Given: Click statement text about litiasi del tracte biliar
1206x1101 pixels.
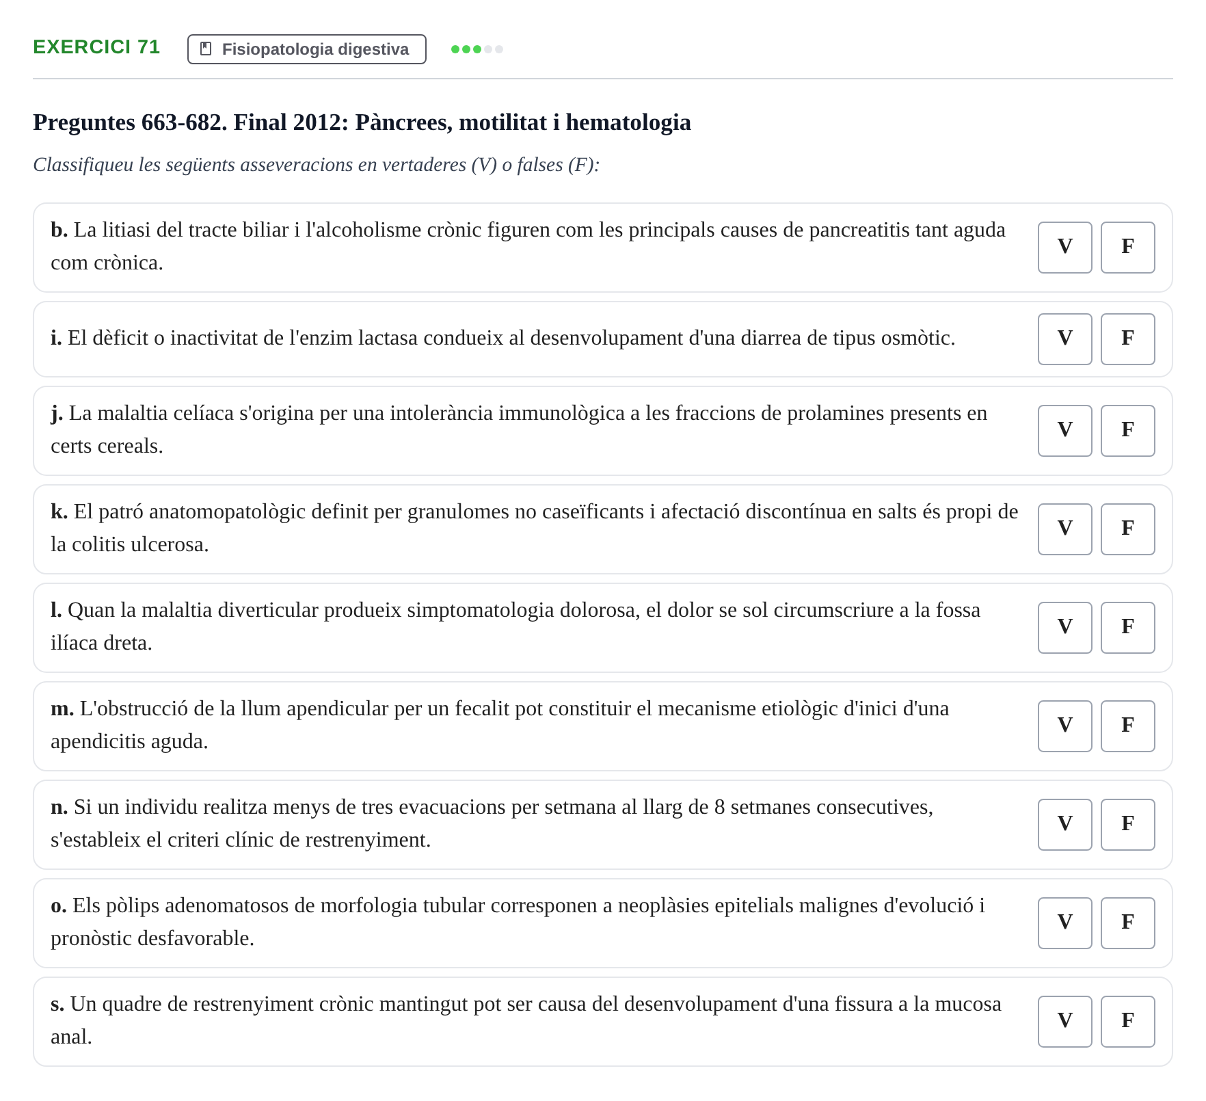Looking at the screenshot, I should pyautogui.click(x=528, y=246).
